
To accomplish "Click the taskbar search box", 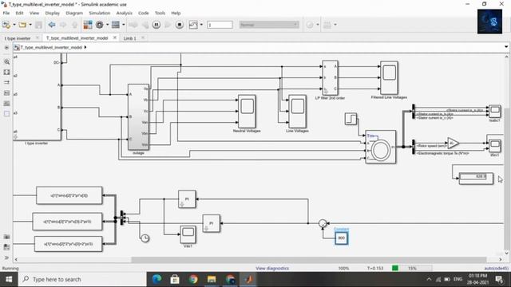I will pyautogui.click(x=82, y=279).
